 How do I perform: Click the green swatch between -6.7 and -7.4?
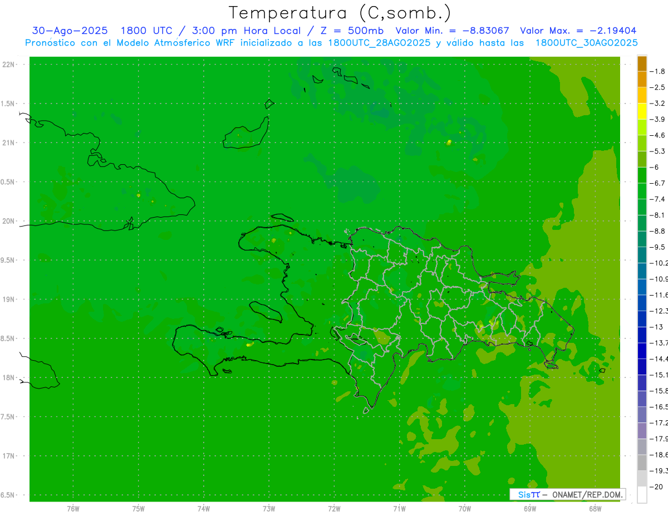coord(642,191)
